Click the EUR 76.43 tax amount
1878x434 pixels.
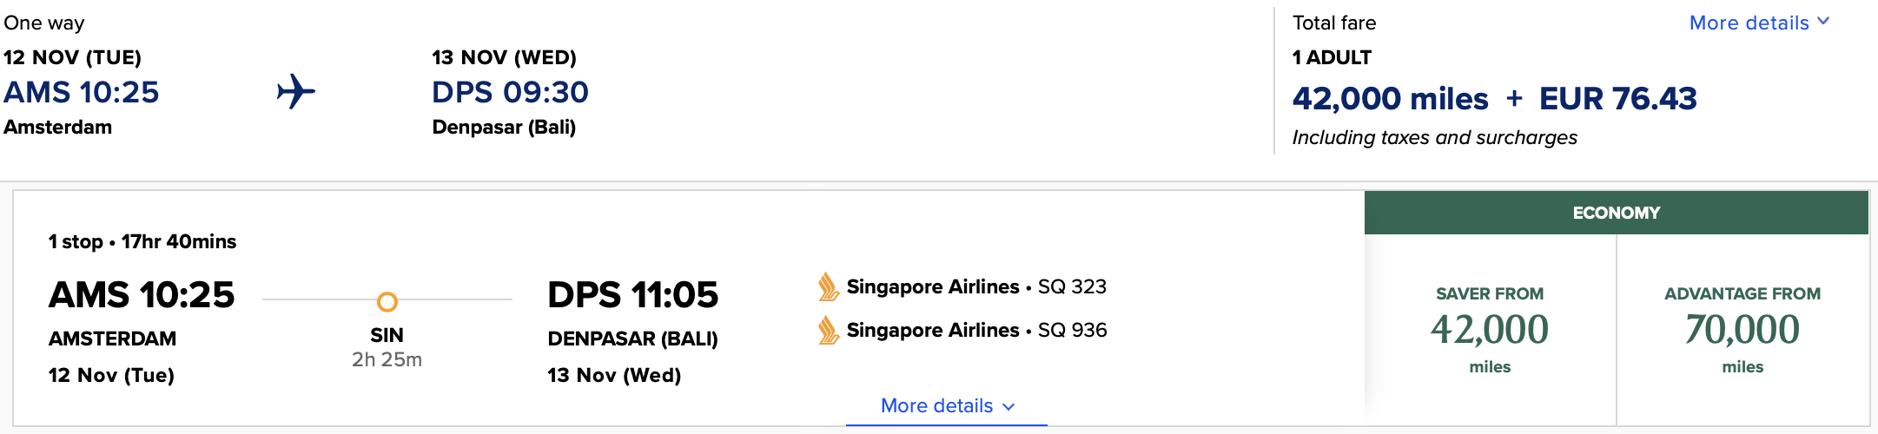pyautogui.click(x=1617, y=98)
